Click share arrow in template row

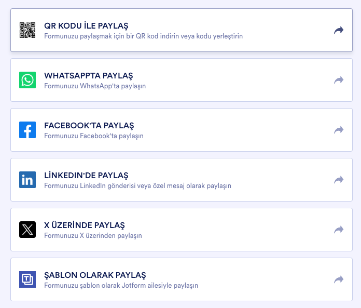click(x=339, y=279)
